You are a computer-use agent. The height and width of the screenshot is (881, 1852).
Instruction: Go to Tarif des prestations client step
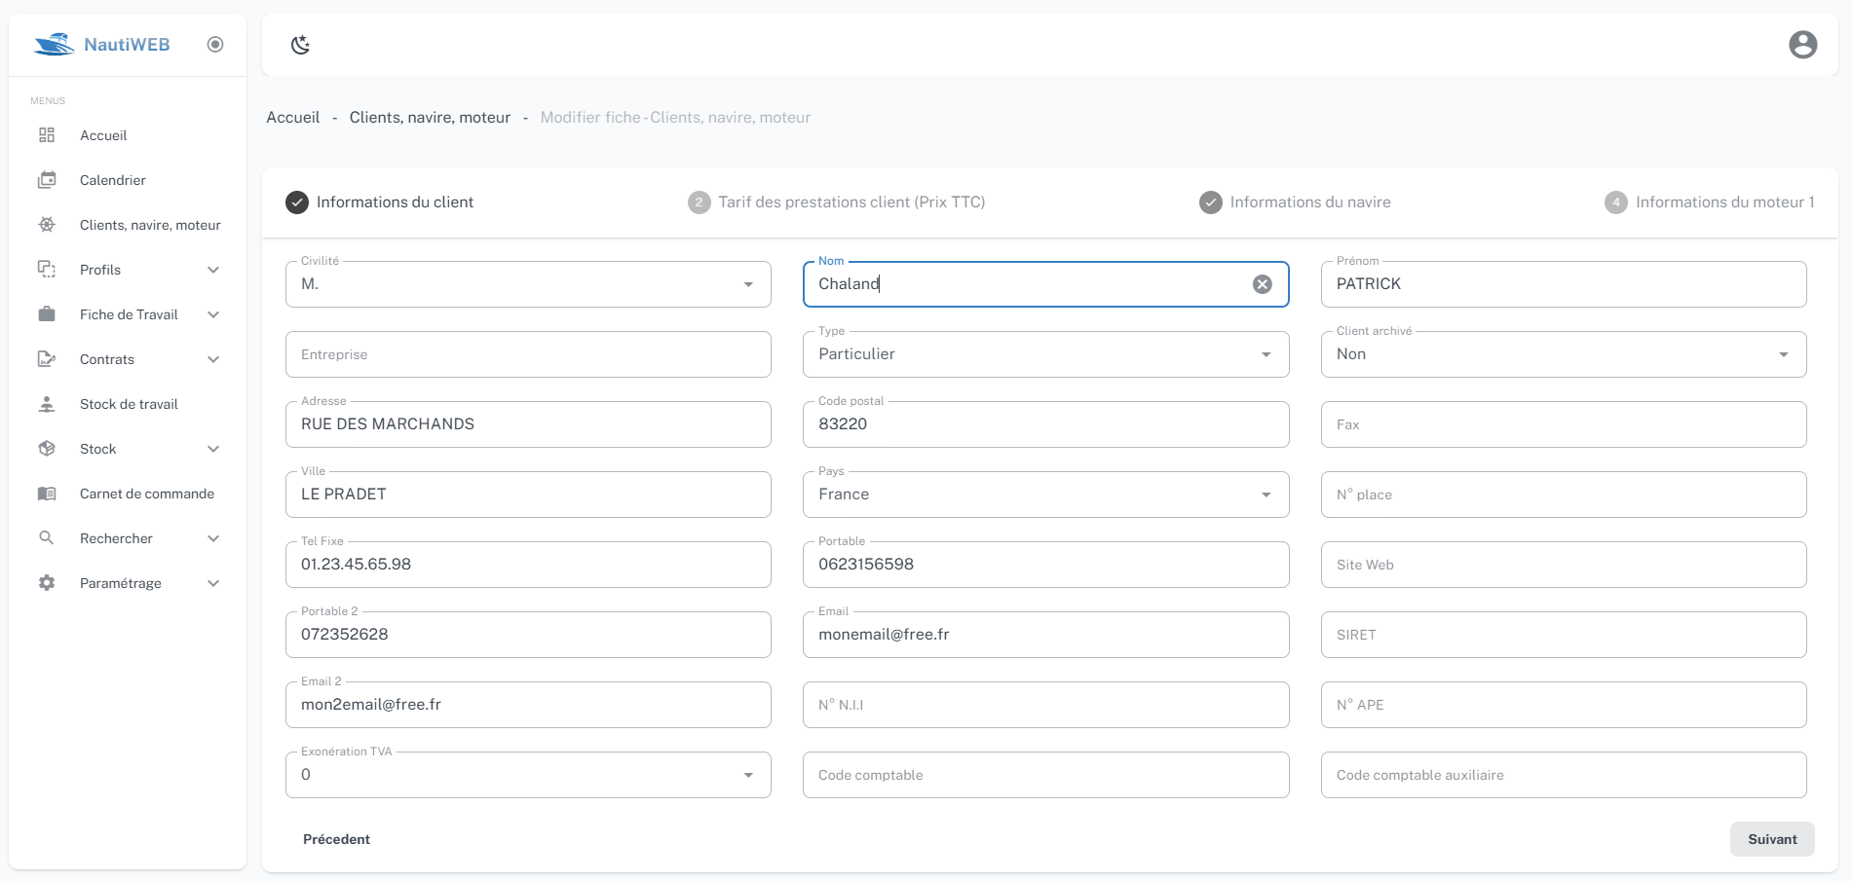[x=837, y=202]
